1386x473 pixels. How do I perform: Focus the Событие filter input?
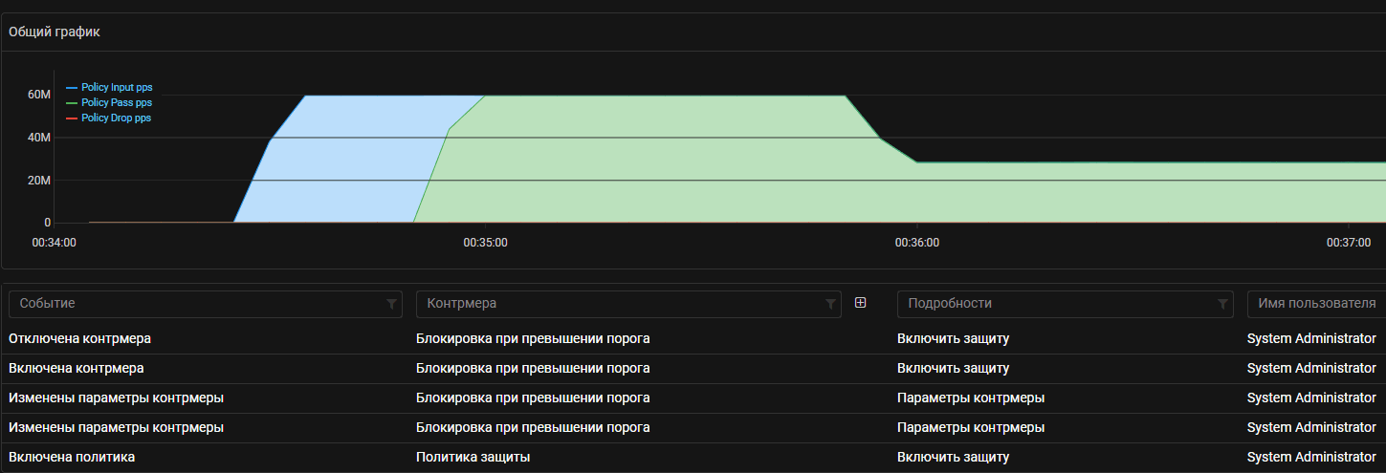tap(191, 304)
